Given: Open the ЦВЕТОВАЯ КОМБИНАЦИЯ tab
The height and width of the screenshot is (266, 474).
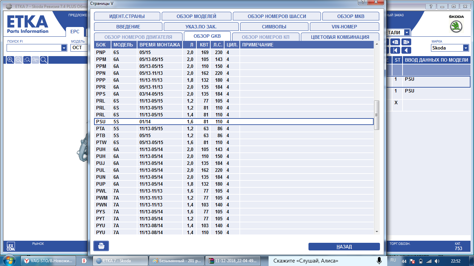Looking at the screenshot, I should coord(340,37).
